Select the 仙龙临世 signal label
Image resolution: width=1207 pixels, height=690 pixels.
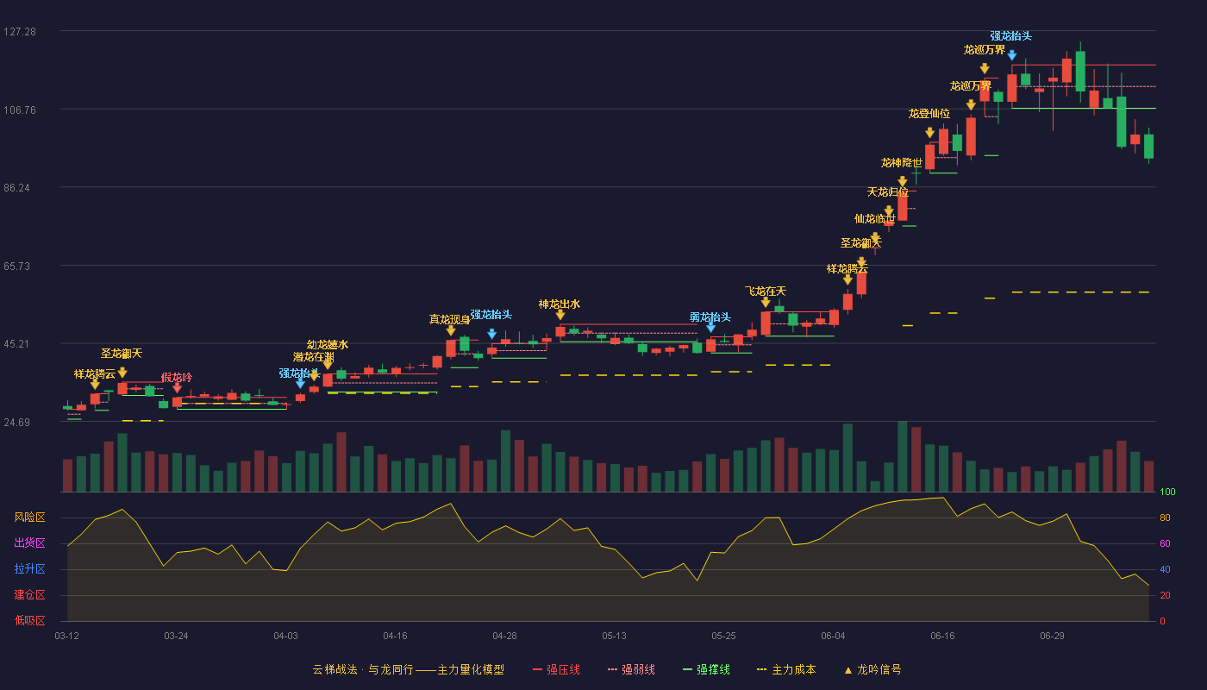click(x=875, y=219)
